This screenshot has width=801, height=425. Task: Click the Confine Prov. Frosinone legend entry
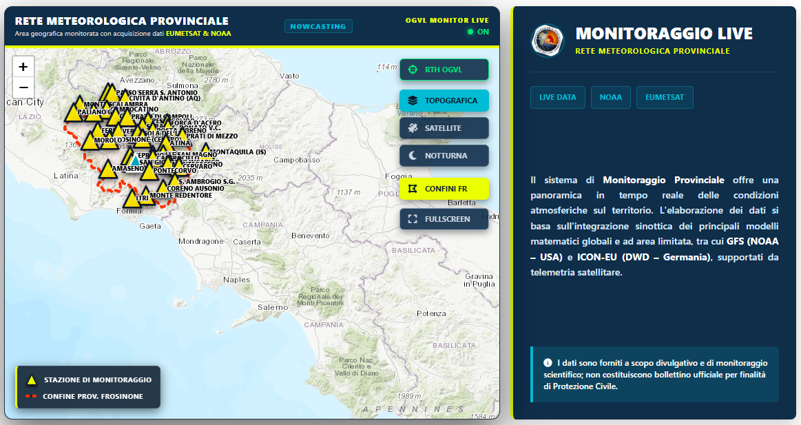coord(85,396)
